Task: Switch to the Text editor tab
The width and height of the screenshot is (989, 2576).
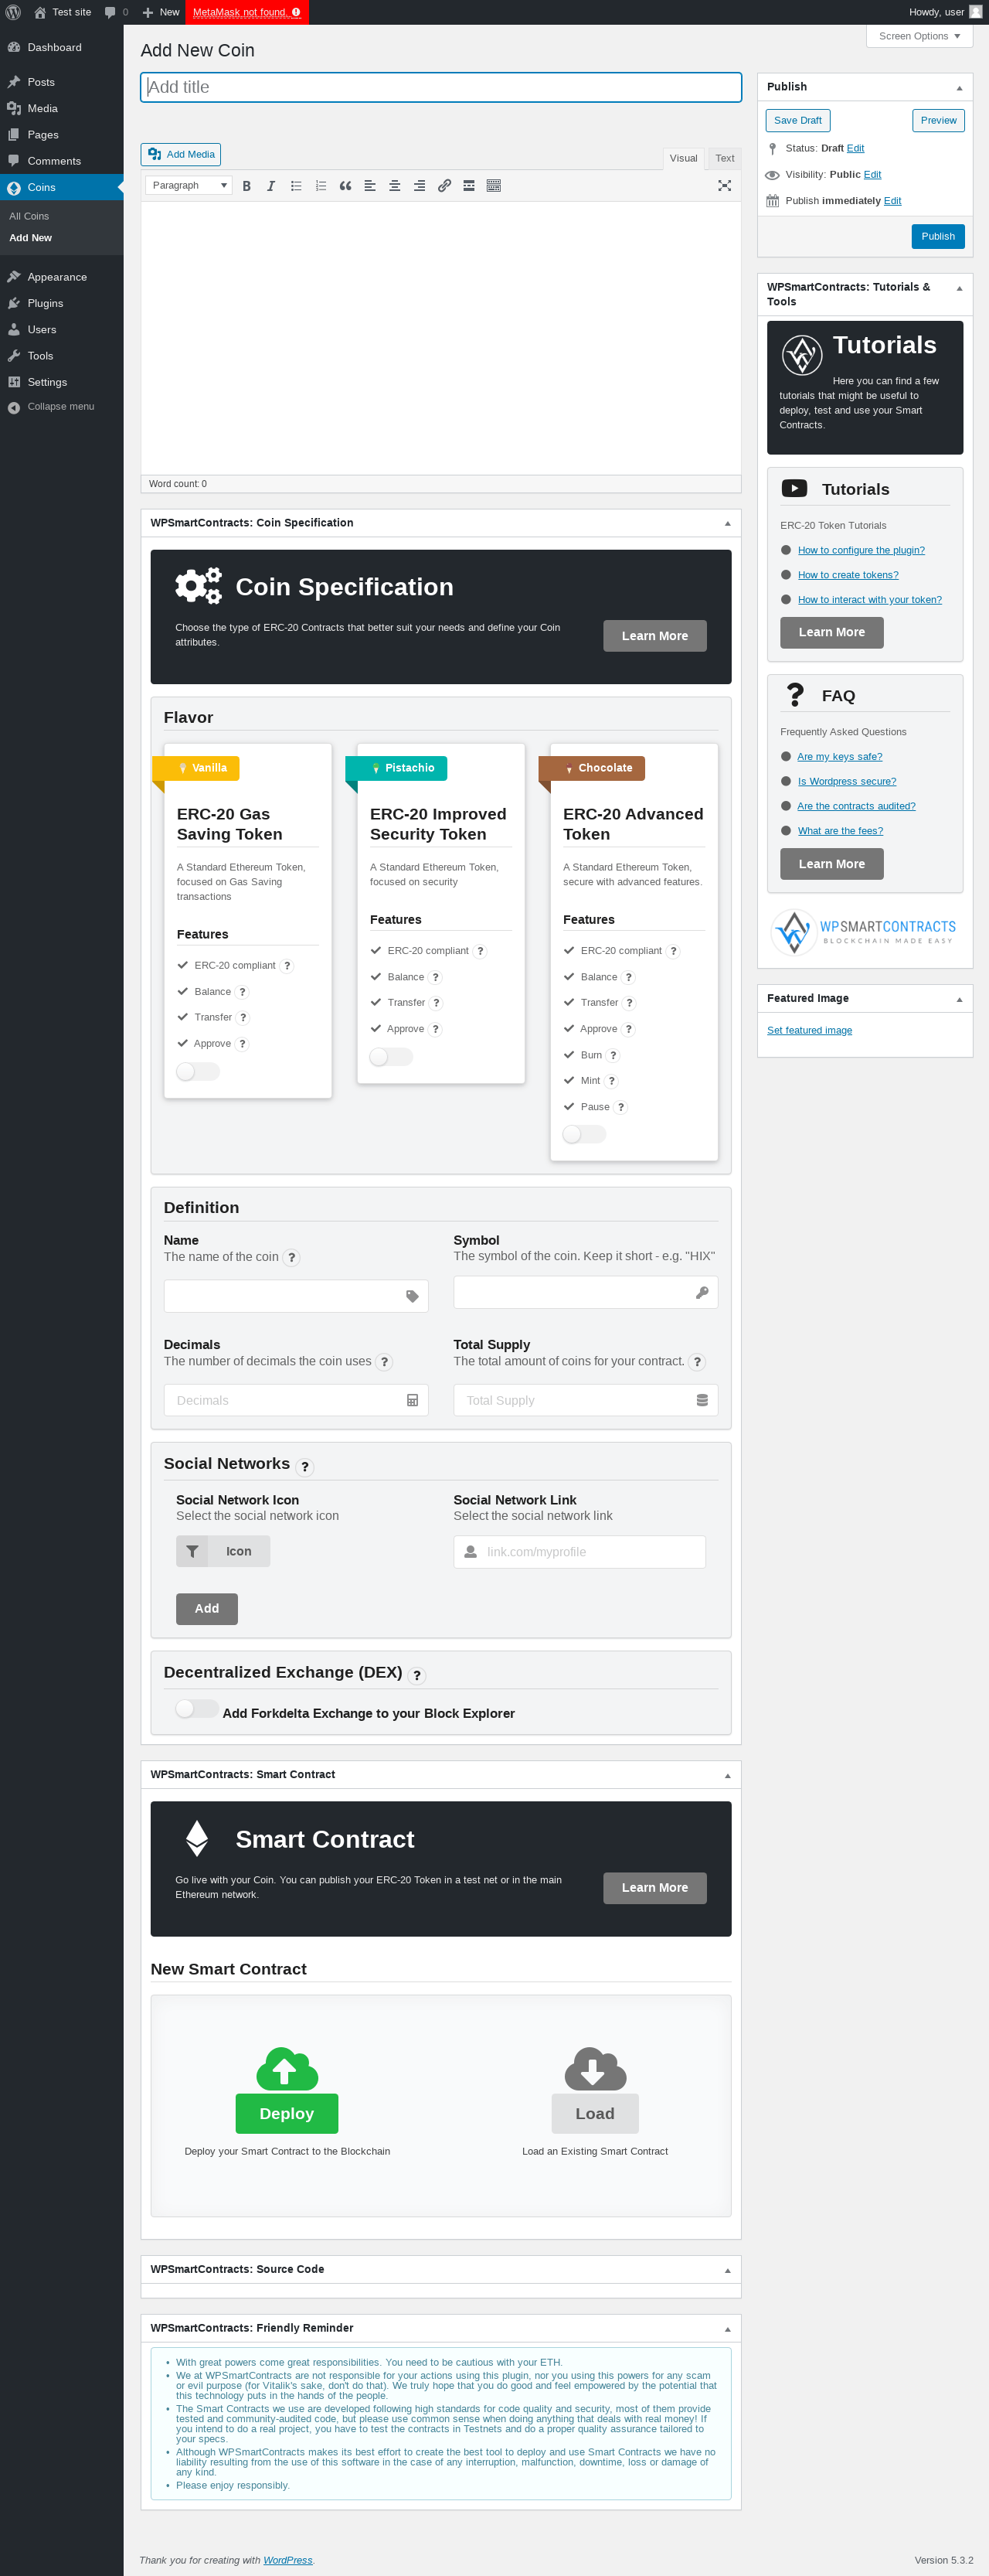Action: (724, 159)
